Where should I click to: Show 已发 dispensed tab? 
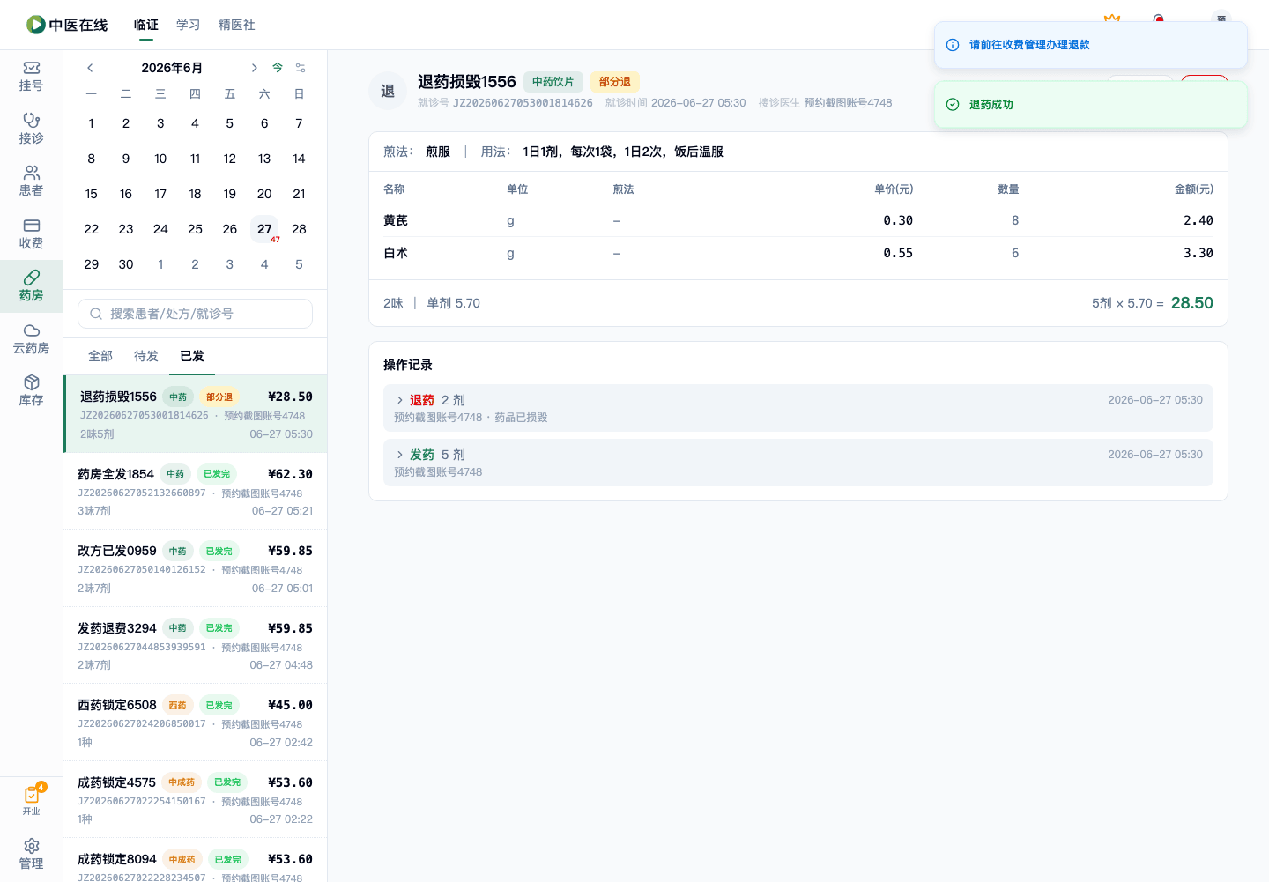click(192, 356)
